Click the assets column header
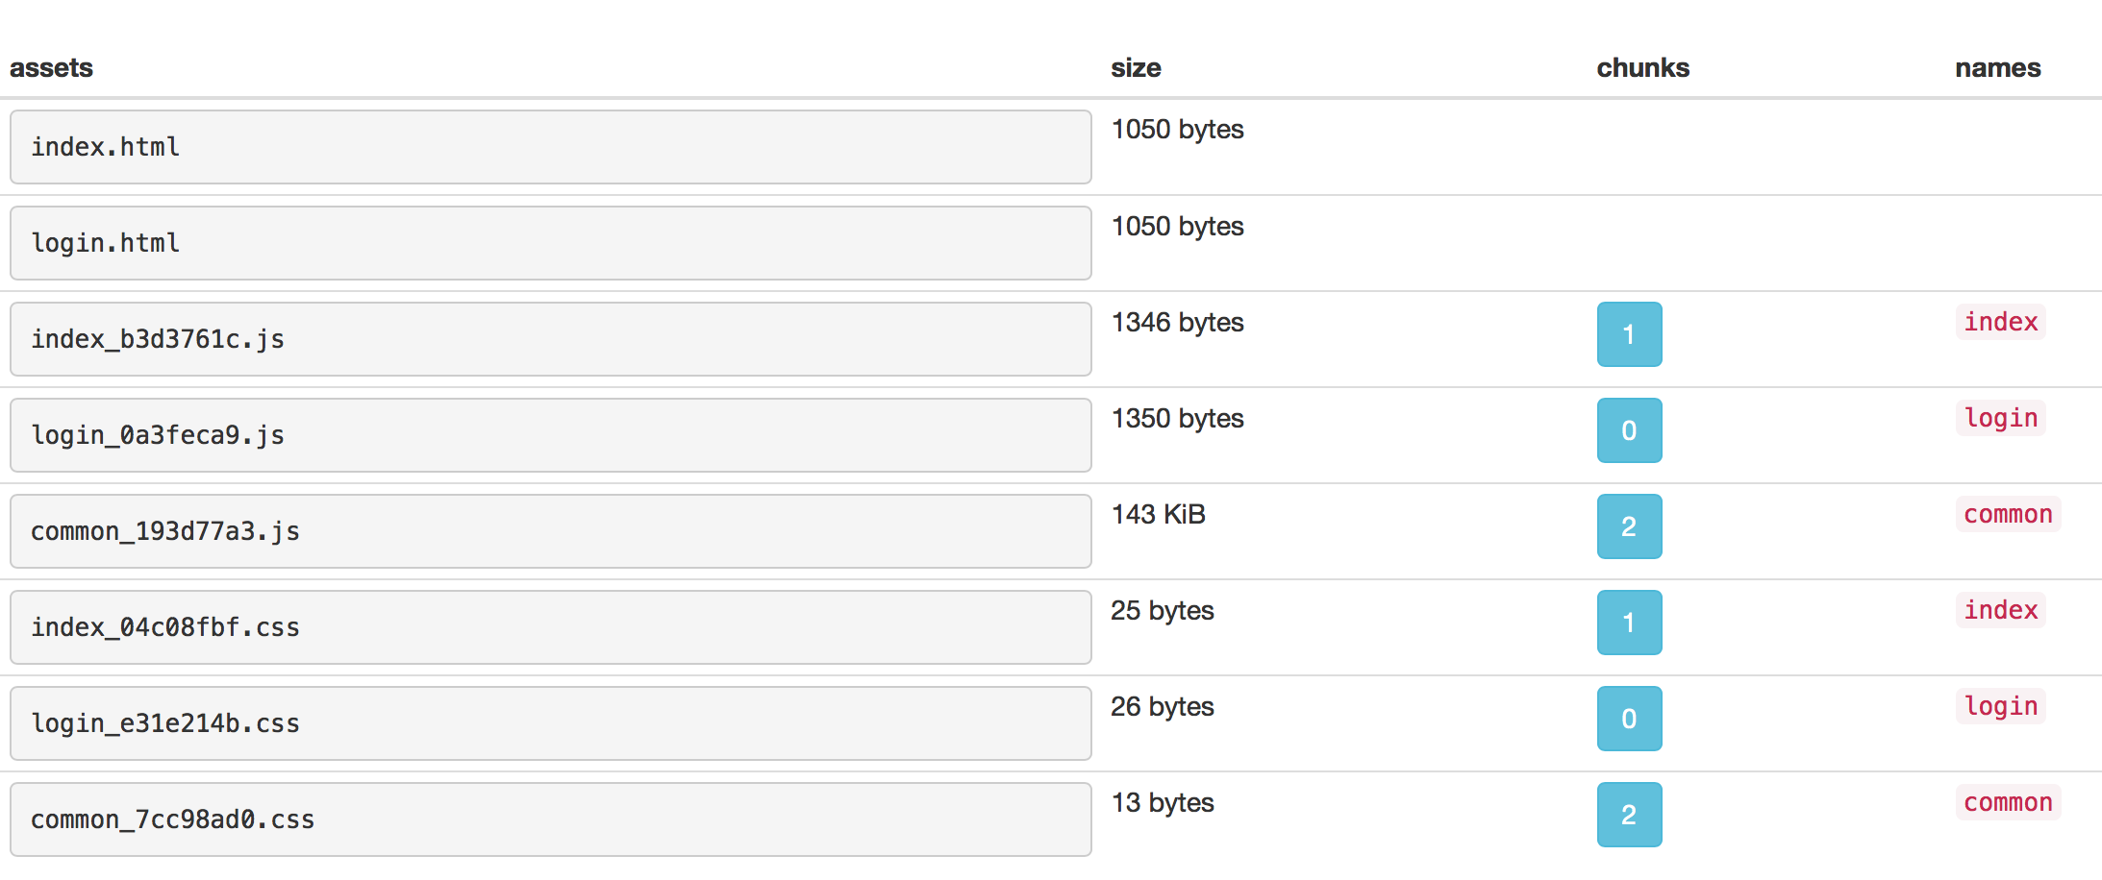The image size is (2102, 880). 51,68
